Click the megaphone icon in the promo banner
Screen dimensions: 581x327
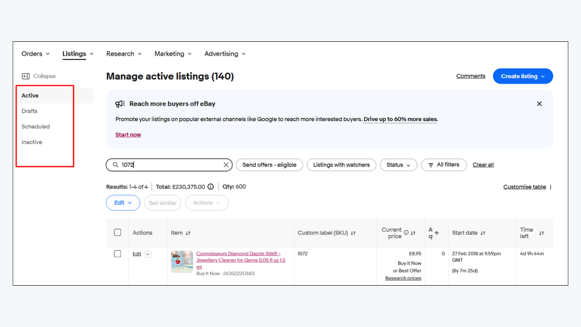click(120, 104)
